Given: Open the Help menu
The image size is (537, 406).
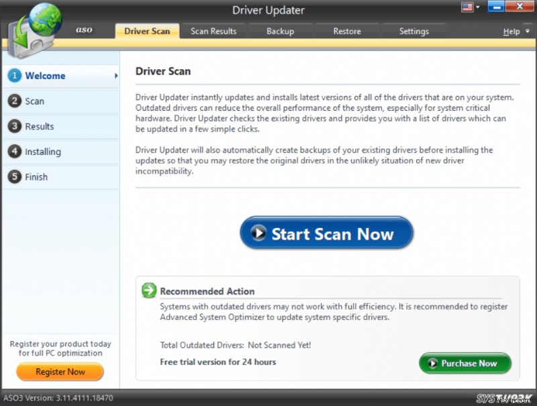Looking at the screenshot, I should (x=511, y=32).
